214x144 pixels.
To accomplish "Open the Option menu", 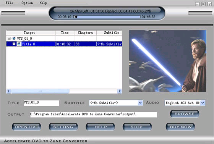I will 27,3.
